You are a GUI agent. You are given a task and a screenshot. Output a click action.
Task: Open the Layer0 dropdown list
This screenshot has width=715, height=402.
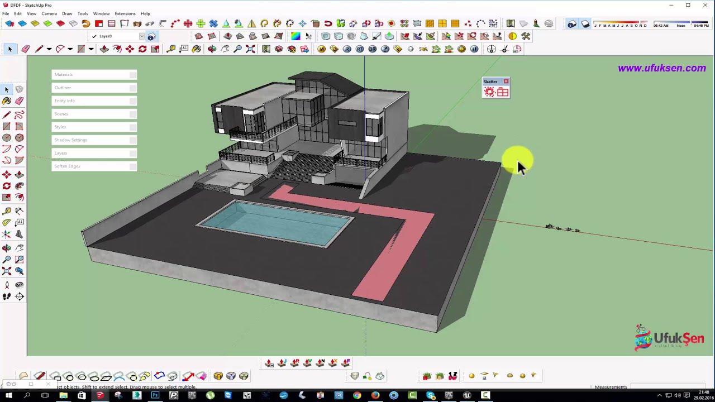[x=142, y=36]
